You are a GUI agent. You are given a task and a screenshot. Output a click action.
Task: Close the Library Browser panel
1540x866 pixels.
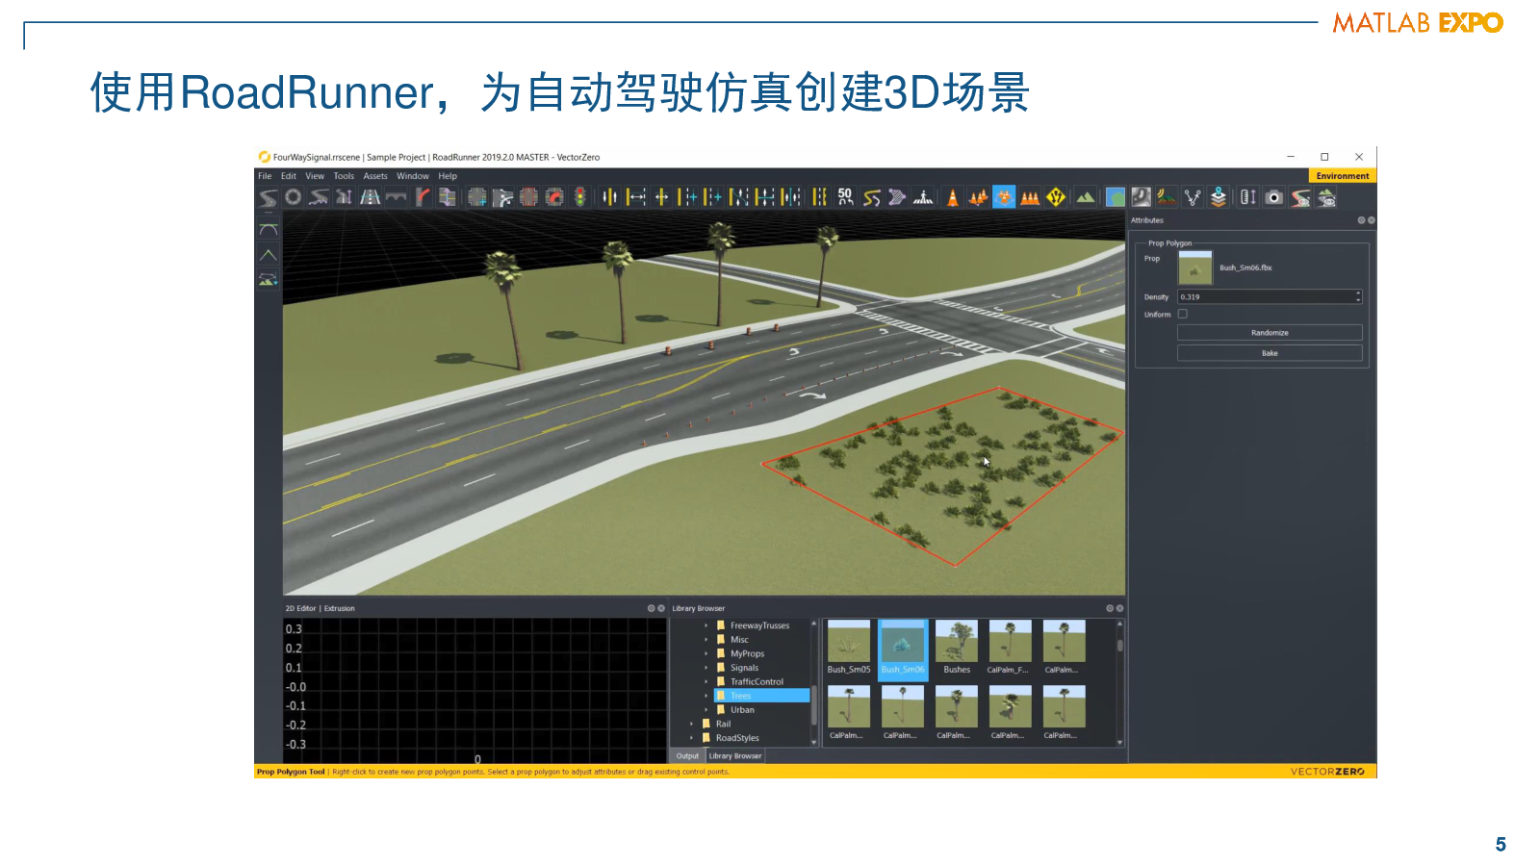1119,608
